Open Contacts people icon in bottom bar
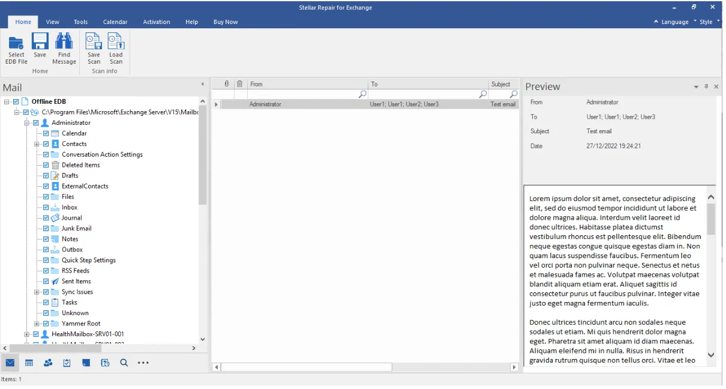 pyautogui.click(x=48, y=363)
